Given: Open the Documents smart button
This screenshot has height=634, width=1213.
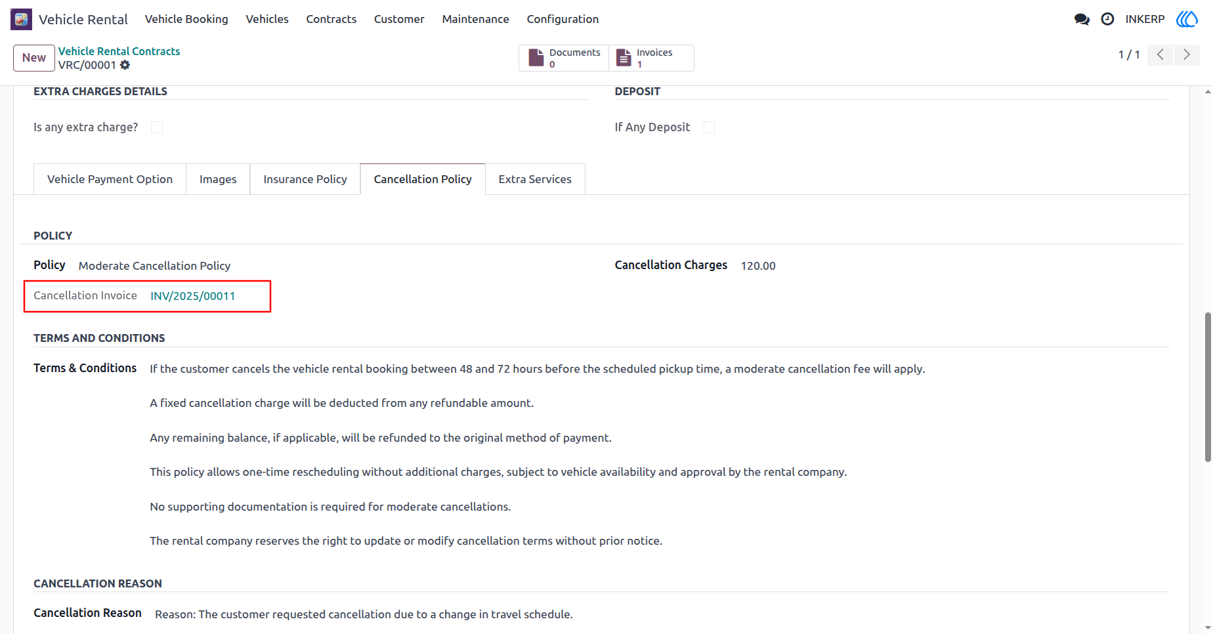Looking at the screenshot, I should point(564,58).
